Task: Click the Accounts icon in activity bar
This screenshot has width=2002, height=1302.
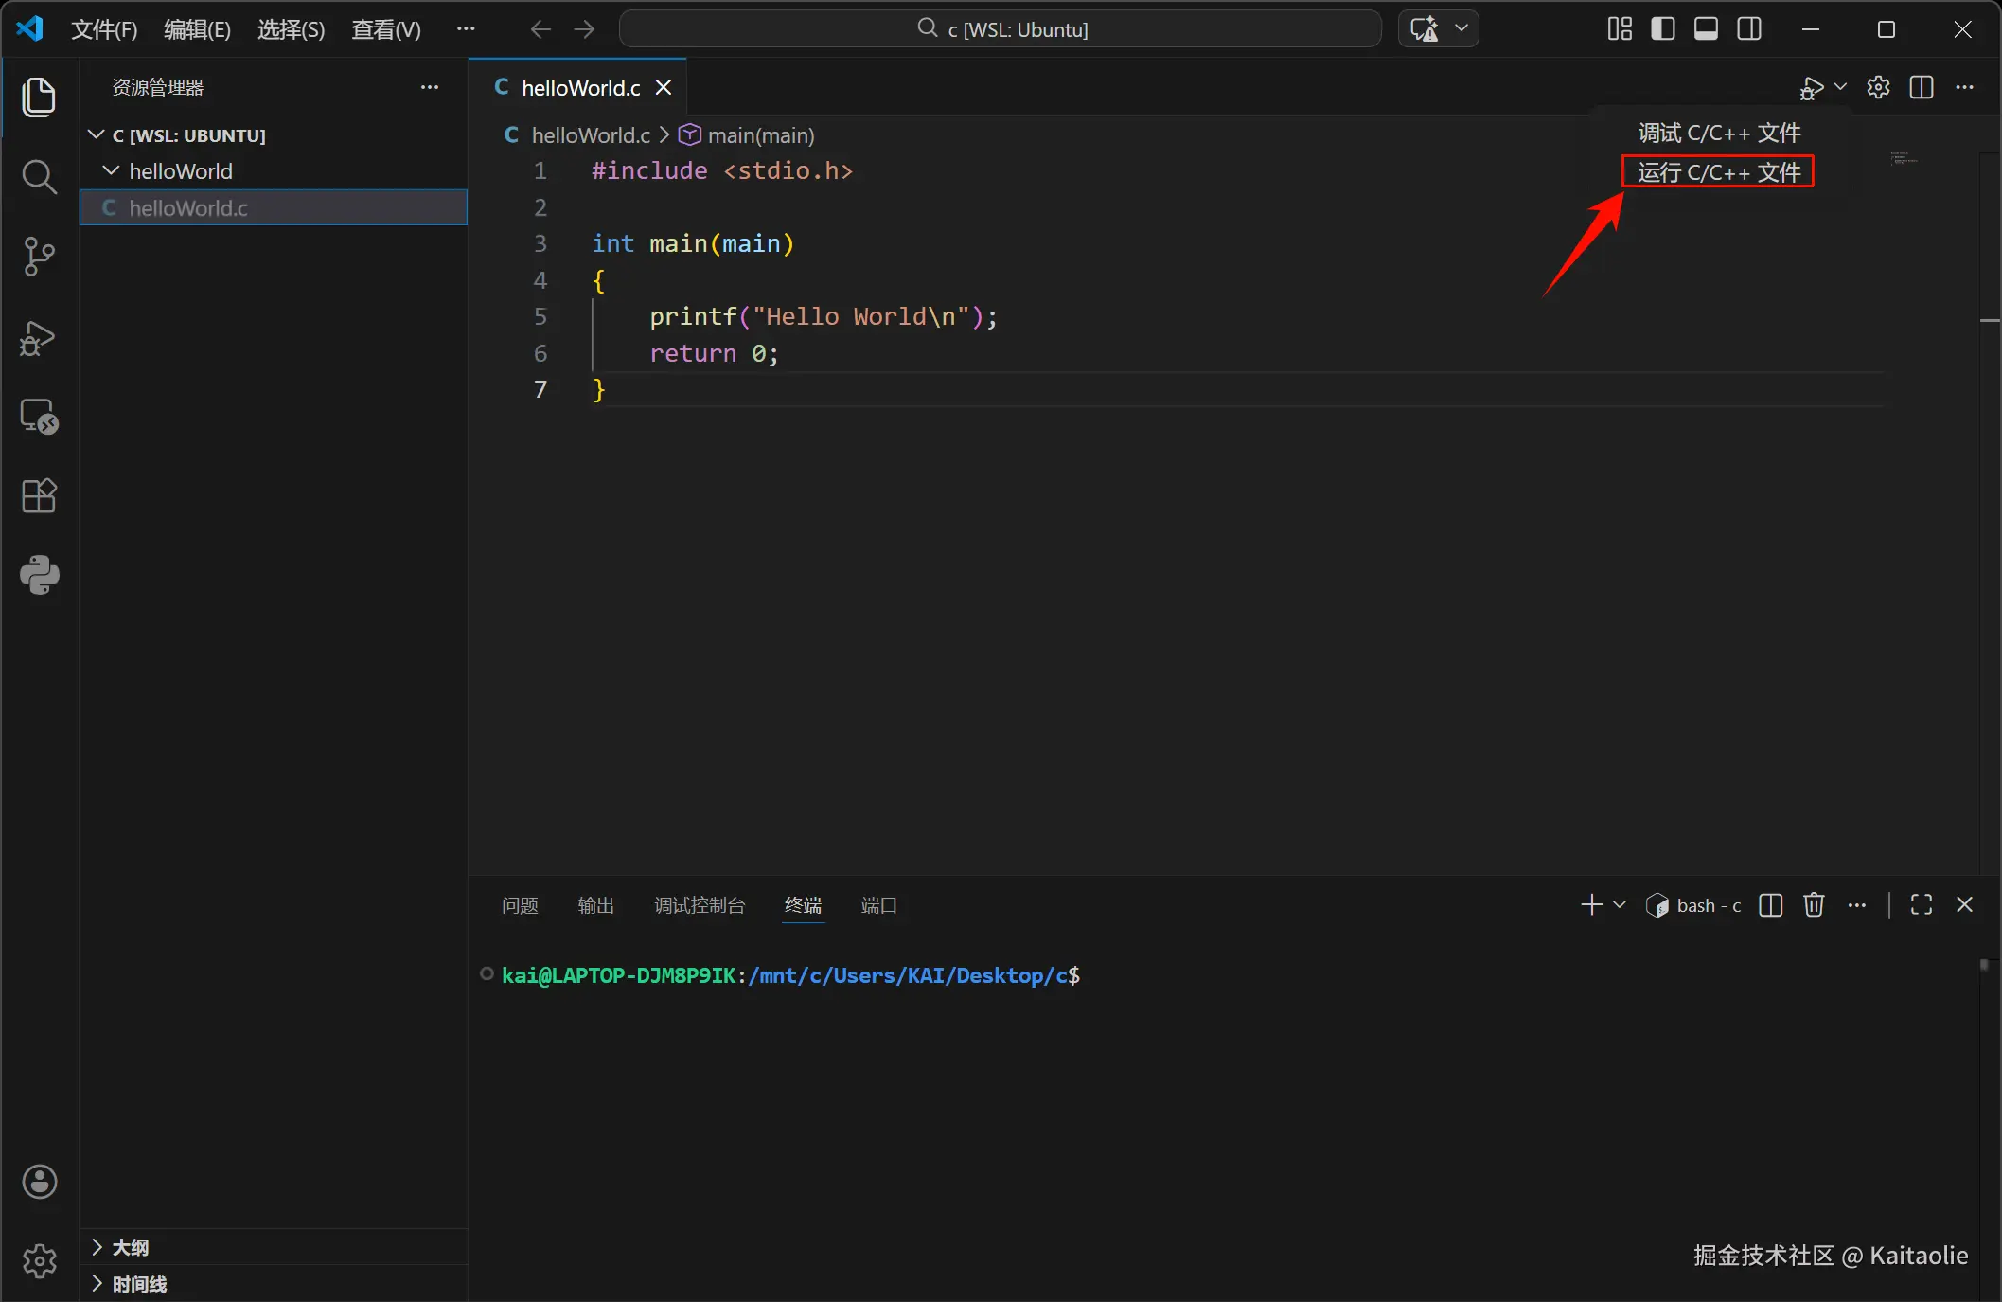Action: click(x=39, y=1182)
